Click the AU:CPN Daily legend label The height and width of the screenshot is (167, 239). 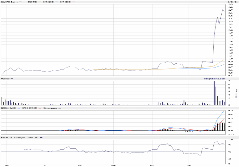[x=9, y=2]
